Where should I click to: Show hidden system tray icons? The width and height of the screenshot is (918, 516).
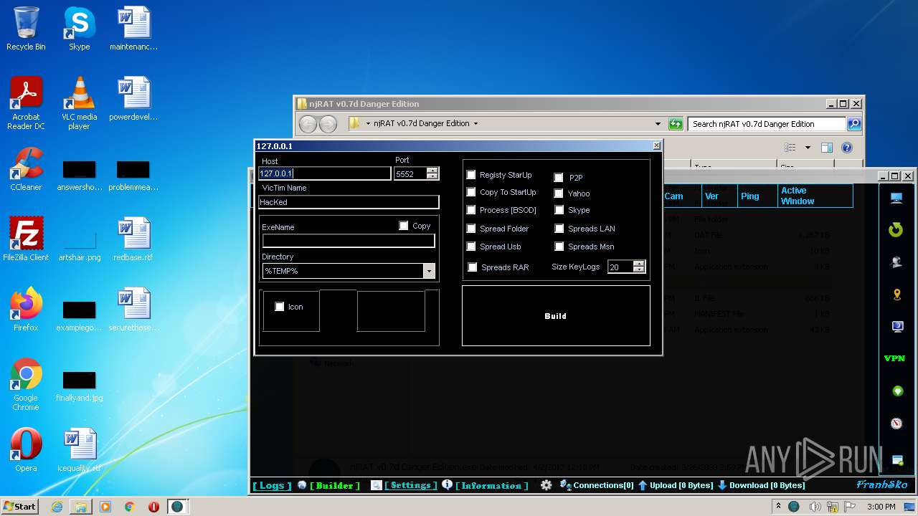[x=779, y=507]
